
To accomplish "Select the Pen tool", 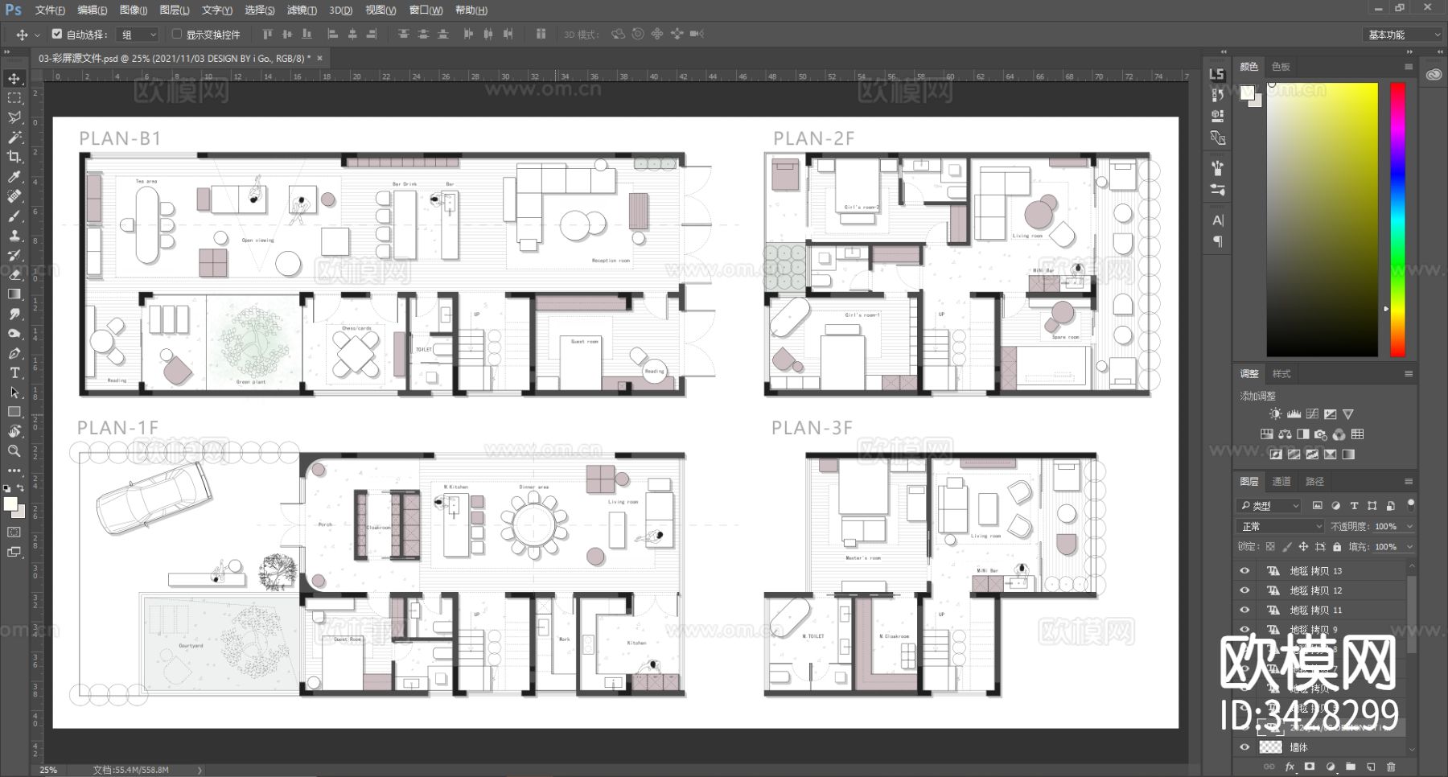I will [x=14, y=353].
